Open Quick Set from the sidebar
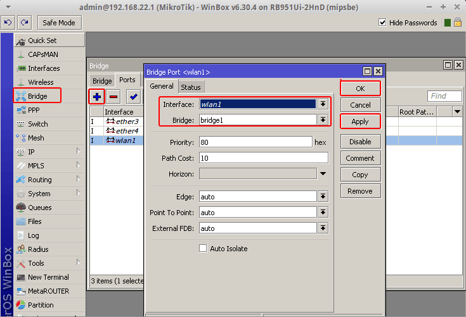This screenshot has width=466, height=317. (49, 40)
